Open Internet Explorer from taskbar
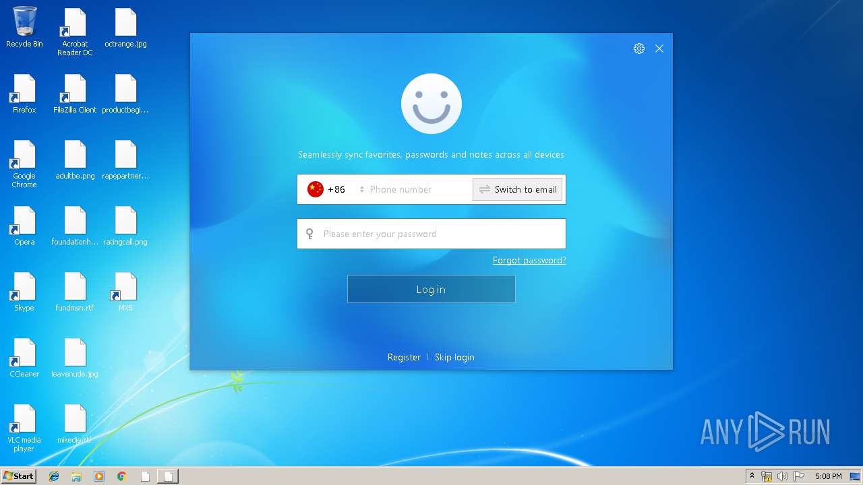Image resolution: width=863 pixels, height=485 pixels. click(x=54, y=476)
